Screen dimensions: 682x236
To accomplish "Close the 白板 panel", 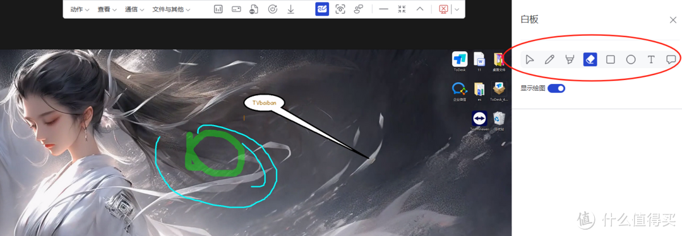I will pyautogui.click(x=673, y=20).
